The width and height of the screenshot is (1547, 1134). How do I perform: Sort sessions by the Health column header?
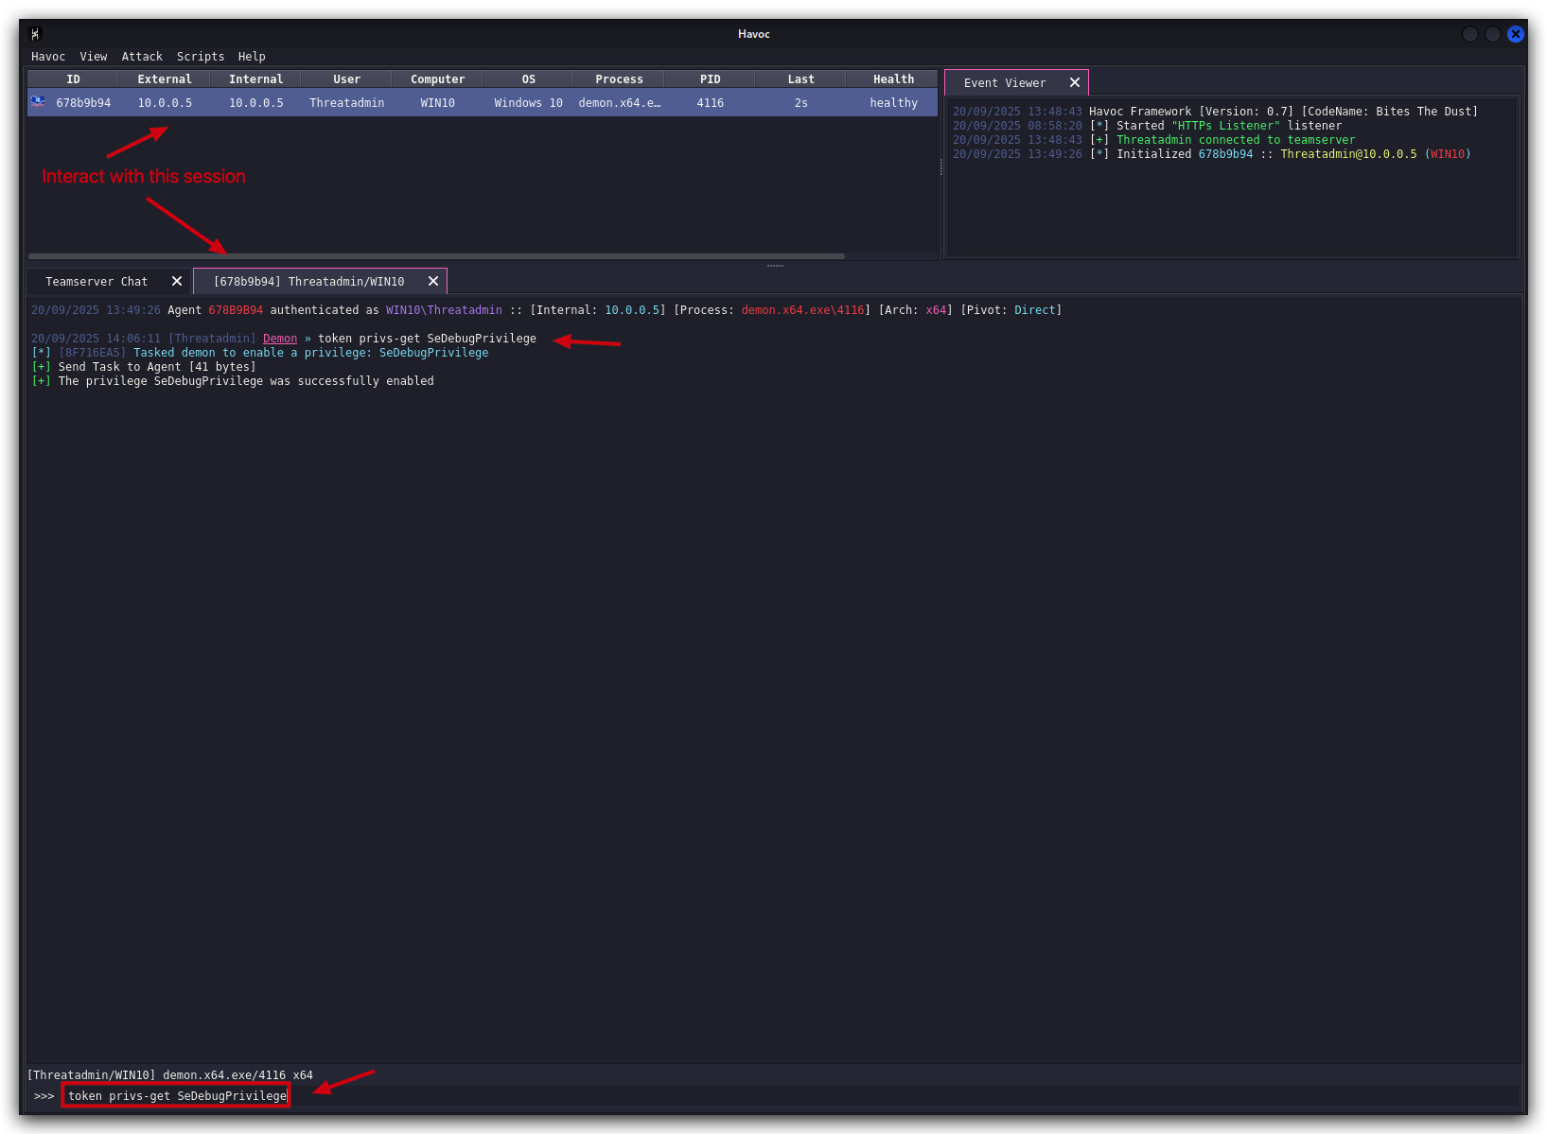point(893,79)
